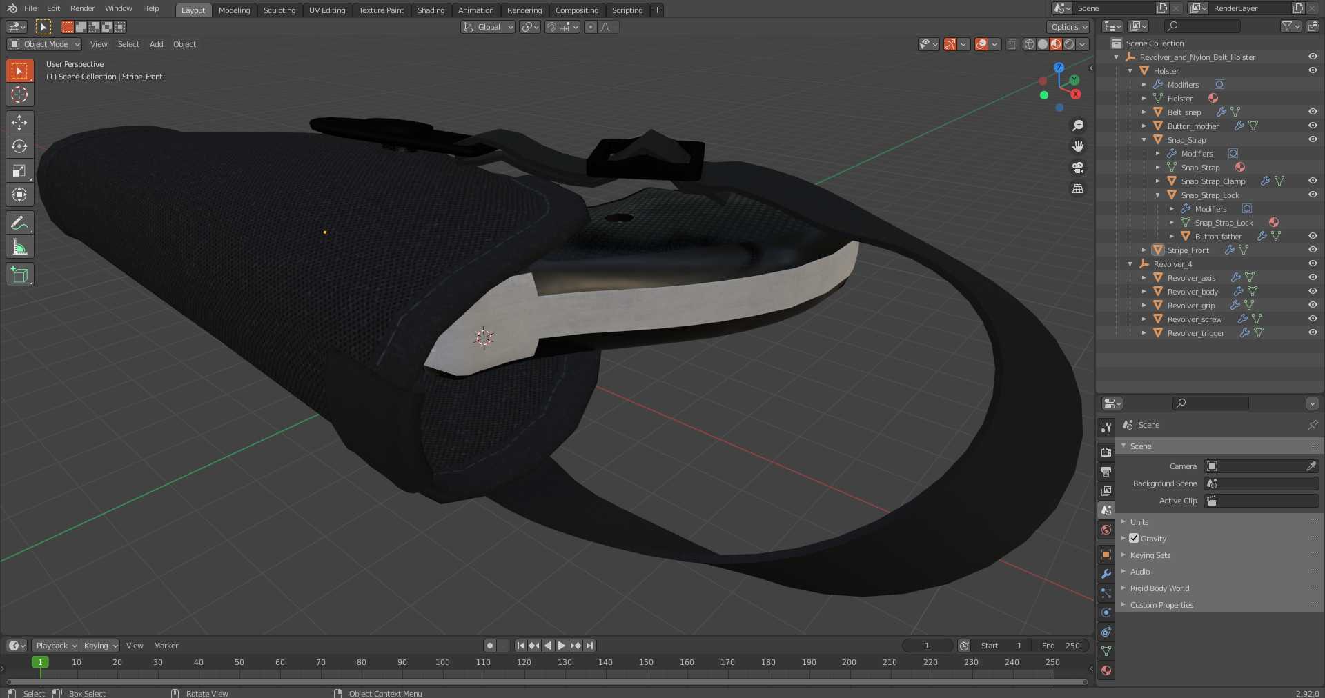The height and width of the screenshot is (698, 1325).
Task: Open the Keying dropdown
Action: tap(99, 646)
